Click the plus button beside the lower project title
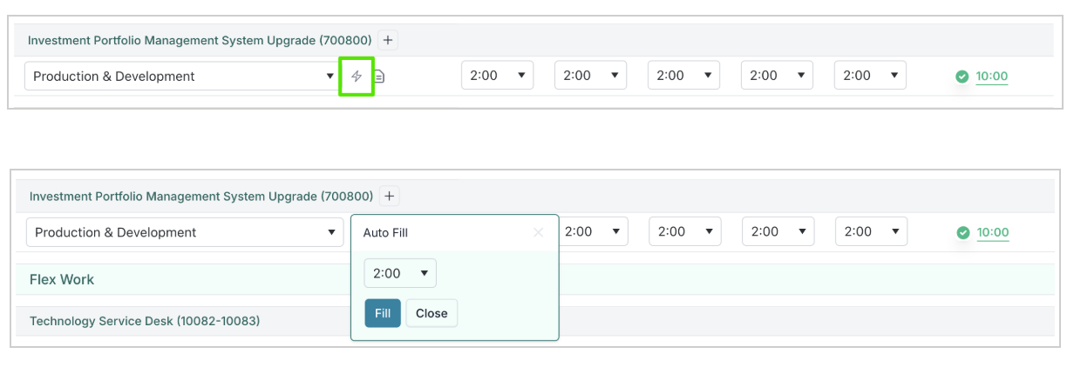 pos(390,196)
